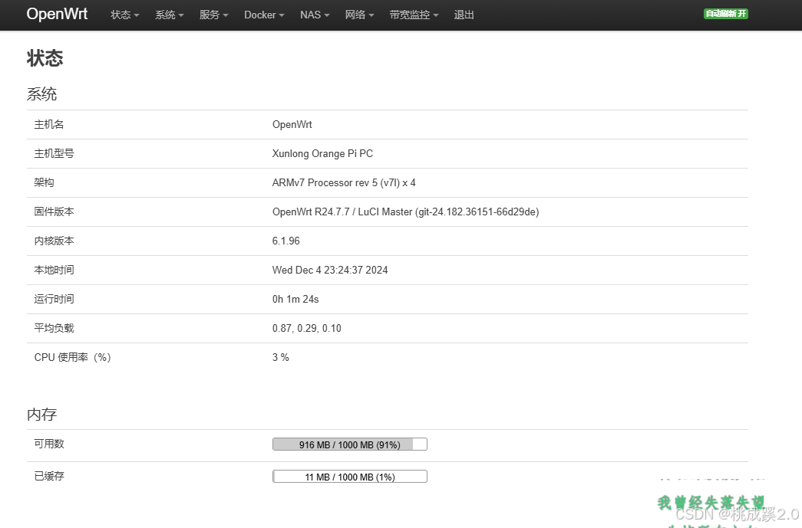Toggle the 自动刷新 开 green badge

pyautogui.click(x=726, y=14)
